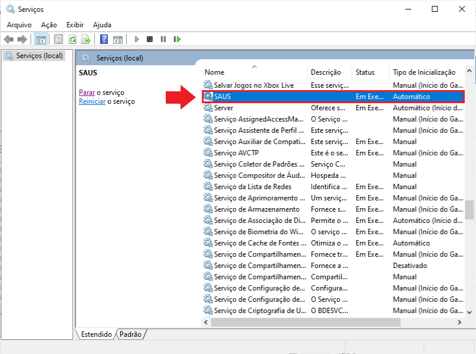Click the Parar link to stop the service
The image size is (476, 354).
coord(86,93)
